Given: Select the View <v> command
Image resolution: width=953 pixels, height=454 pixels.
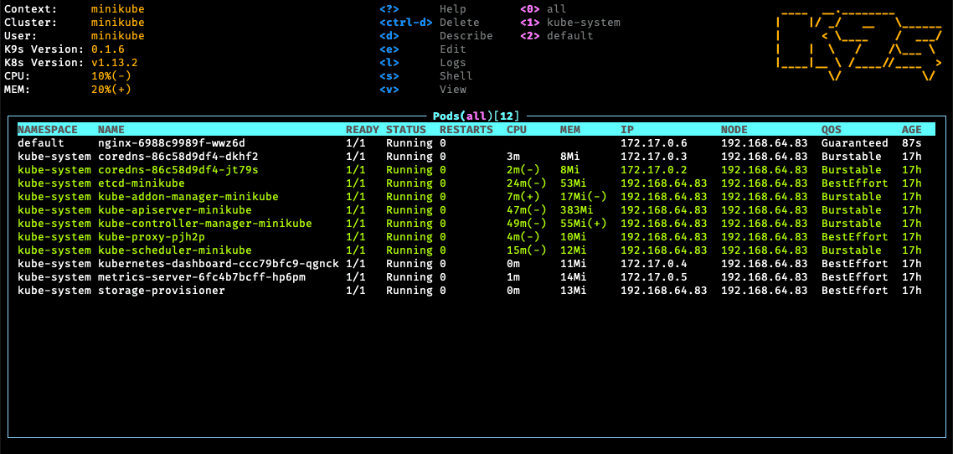Looking at the screenshot, I should click(x=423, y=90).
